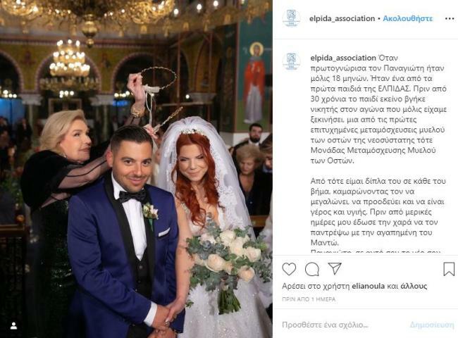Click the elpida_association avatar beside the caption

(x=291, y=61)
